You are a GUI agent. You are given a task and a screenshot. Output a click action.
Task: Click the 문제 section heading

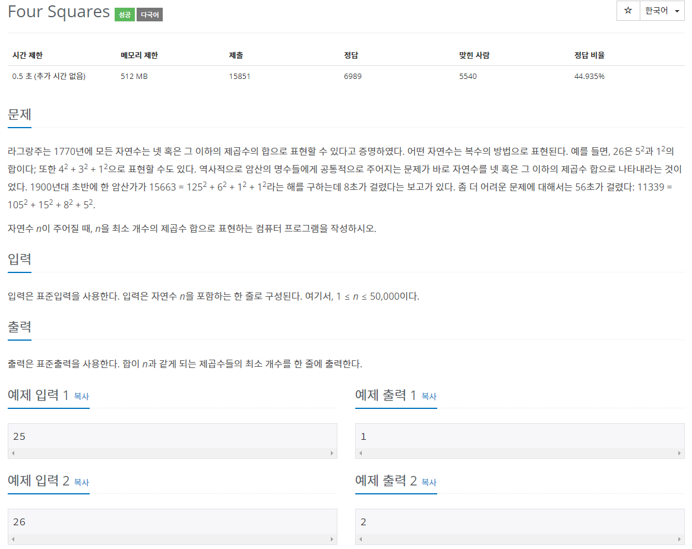pos(20,115)
